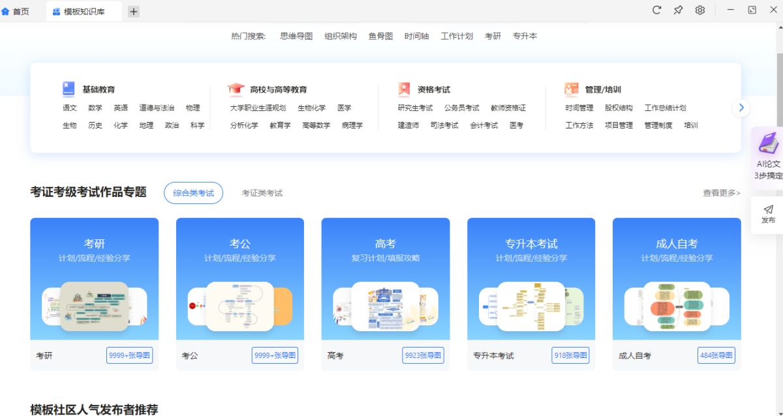Open the 考研 mind map thumbnail card
The height and width of the screenshot is (416, 783).
tap(94, 306)
